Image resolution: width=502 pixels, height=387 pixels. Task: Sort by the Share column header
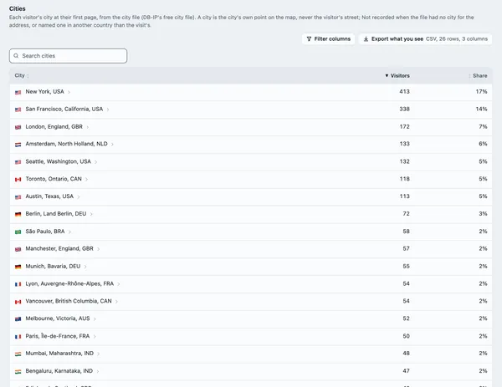pos(478,75)
